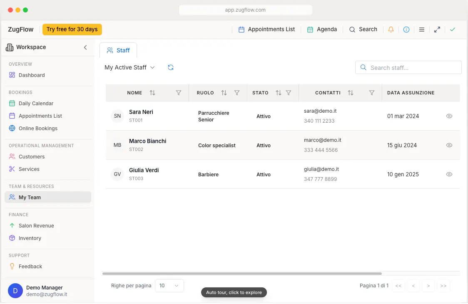Click staff code ST001
468x304 pixels.
tap(135, 121)
